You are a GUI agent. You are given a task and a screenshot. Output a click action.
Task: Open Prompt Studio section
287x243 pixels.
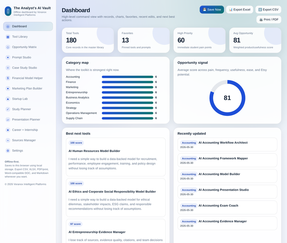(x=28, y=57)
